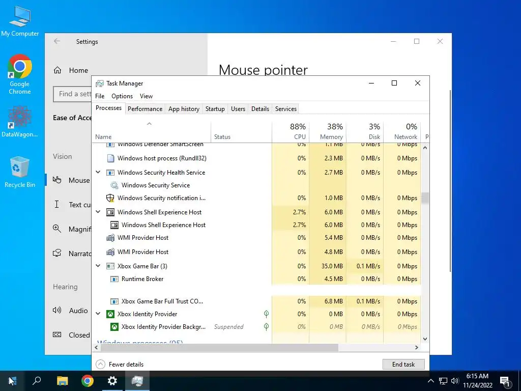The height and width of the screenshot is (391, 521).
Task: Open the Home icon in Settings
Action: coord(57,70)
